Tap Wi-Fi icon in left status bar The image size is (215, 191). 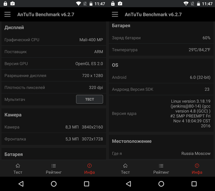click(x=79, y=3)
